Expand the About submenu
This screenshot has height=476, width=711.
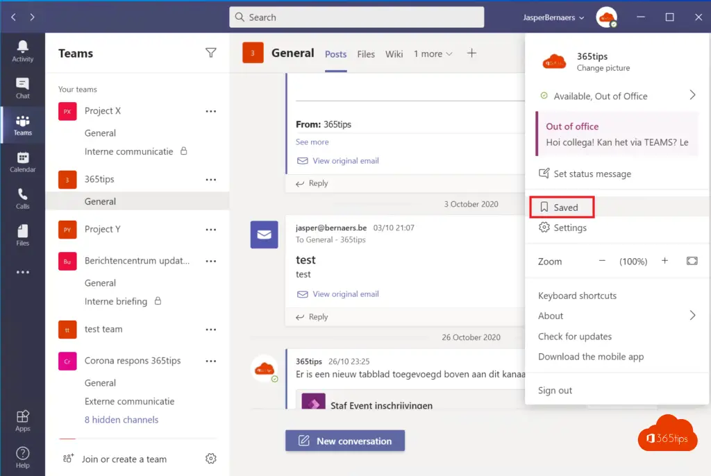tap(617, 316)
